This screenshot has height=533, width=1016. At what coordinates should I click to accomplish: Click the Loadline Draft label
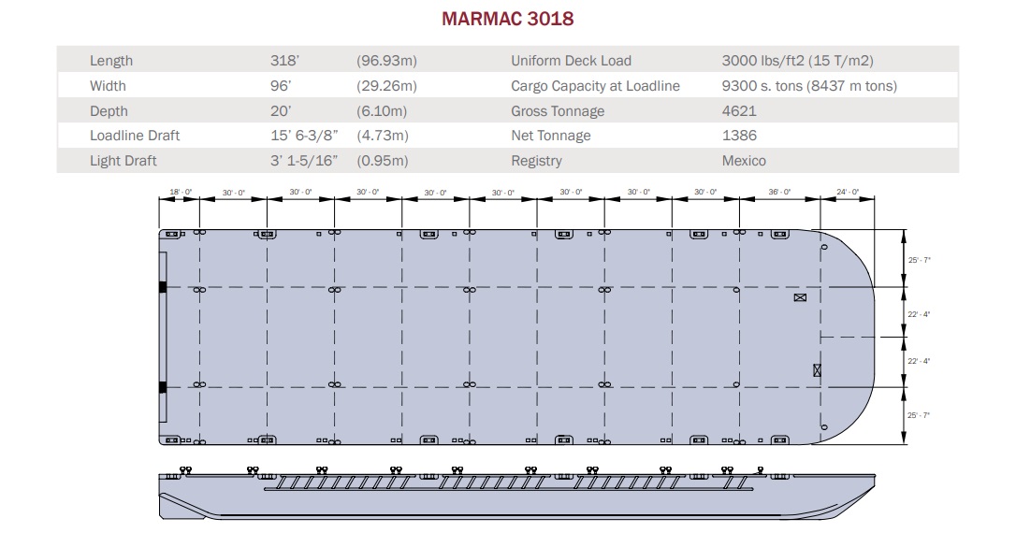coord(135,136)
